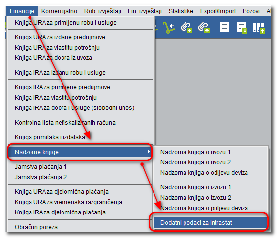Click the paperclip with up arrow icon

[x=204, y=27]
